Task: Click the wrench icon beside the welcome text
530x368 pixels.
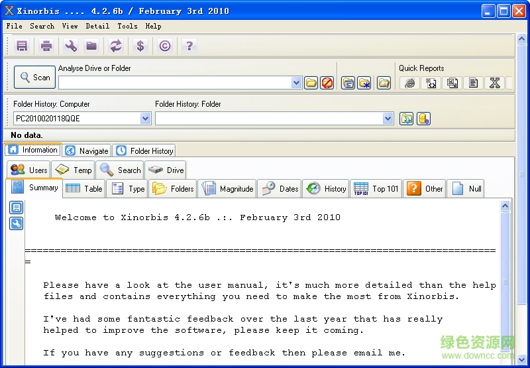Action: click(16, 223)
